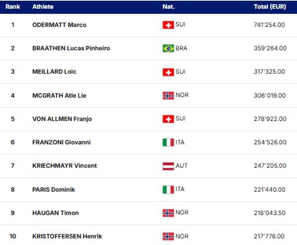Click the rank 5 cell
This screenshot has height=245, width=297.
[x=13, y=119]
